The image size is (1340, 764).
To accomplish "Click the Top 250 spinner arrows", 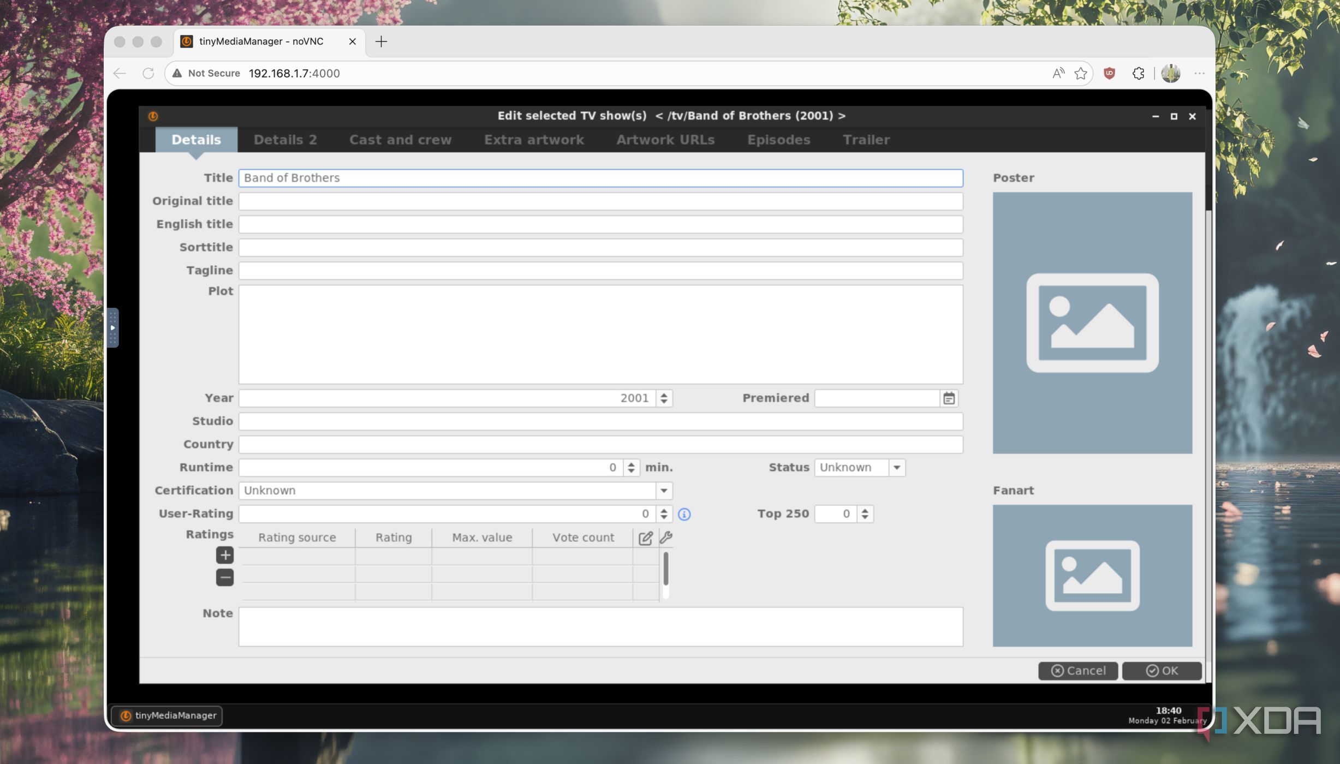I will [x=865, y=514].
